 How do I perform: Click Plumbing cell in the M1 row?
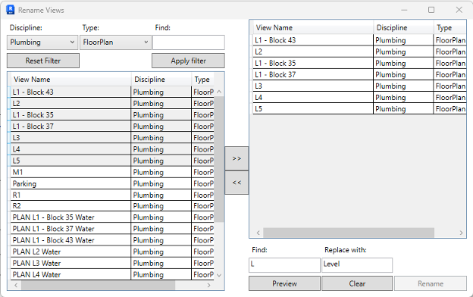161,172
